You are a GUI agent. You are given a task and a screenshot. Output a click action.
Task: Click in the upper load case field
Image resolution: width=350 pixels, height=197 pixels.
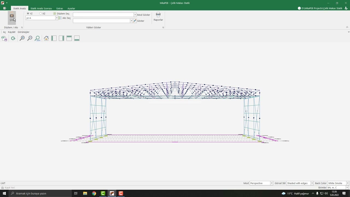coord(103,15)
